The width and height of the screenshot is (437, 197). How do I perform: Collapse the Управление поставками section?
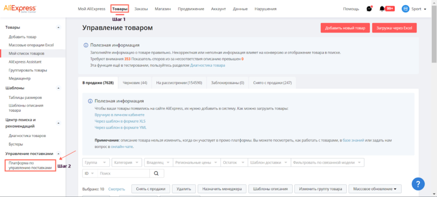coord(58,154)
